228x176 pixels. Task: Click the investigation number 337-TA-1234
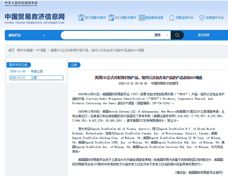click(161, 103)
